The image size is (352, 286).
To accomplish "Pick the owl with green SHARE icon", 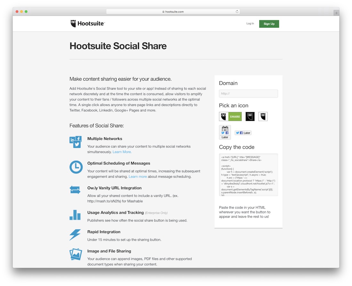I will pyautogui.click(x=230, y=116).
